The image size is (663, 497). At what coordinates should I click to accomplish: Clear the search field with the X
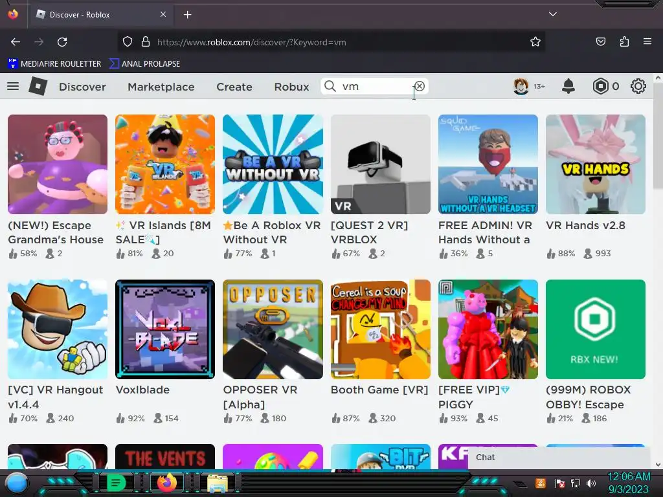[420, 86]
